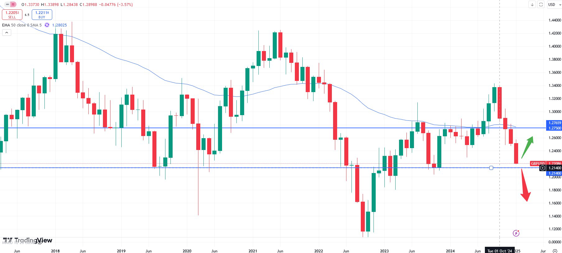562x253 pixels.
Task: Click the gray dash toggle at top left
Action: tap(7, 4)
